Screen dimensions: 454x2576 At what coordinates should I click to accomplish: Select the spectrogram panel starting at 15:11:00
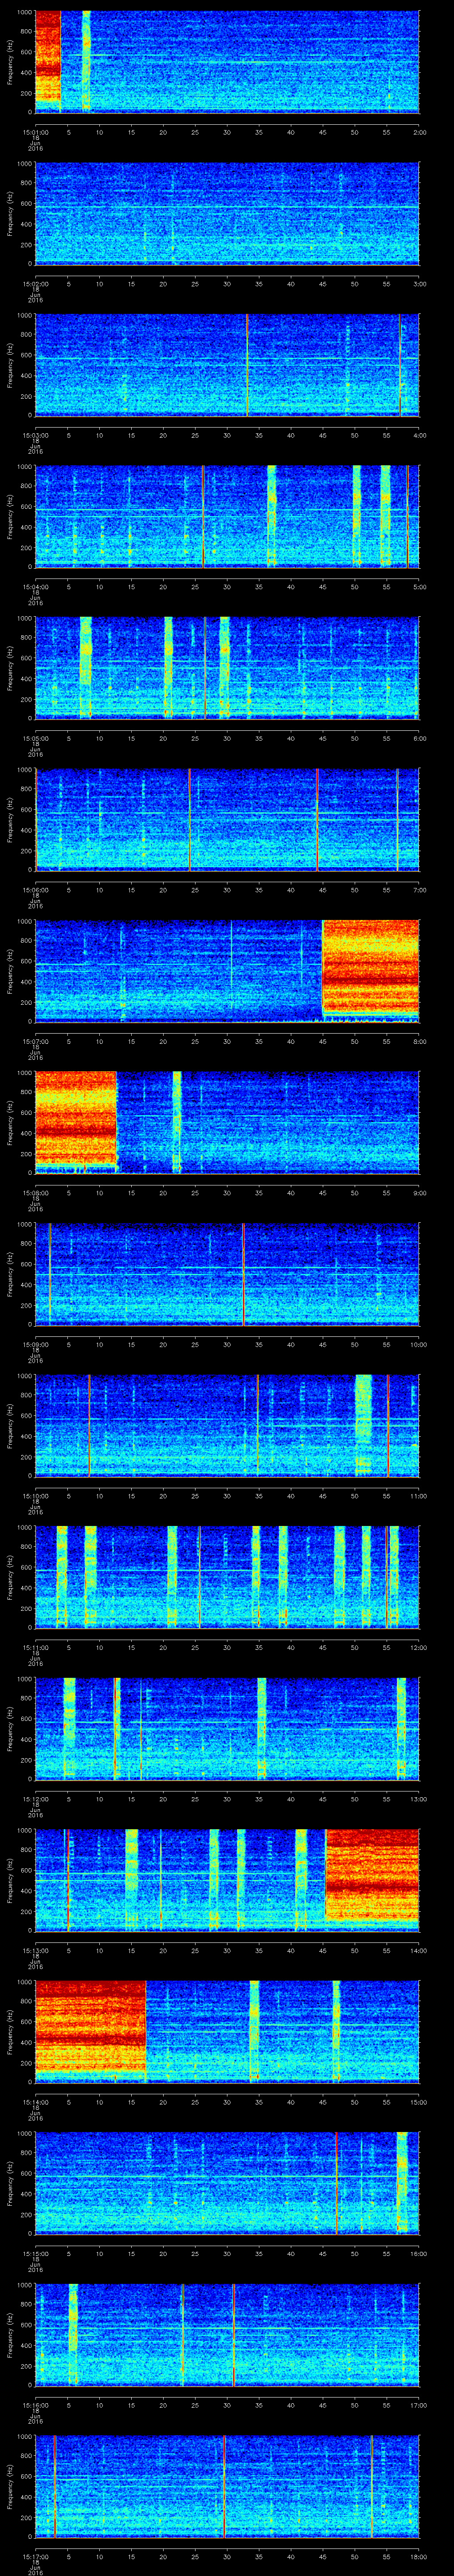click(227, 1576)
